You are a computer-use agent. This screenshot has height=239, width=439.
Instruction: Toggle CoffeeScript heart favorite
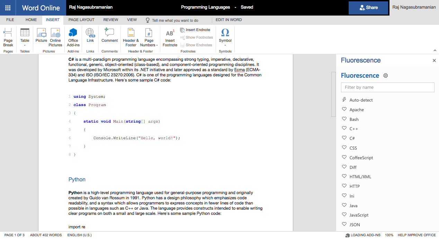click(x=344, y=157)
